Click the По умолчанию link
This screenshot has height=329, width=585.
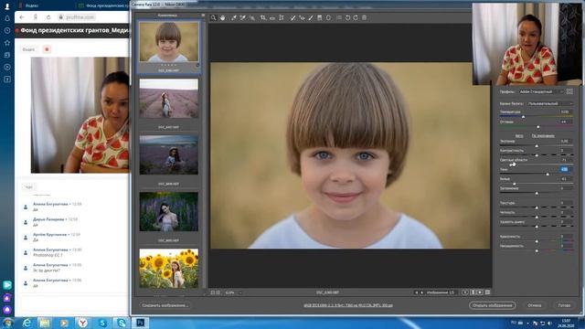[543, 136]
